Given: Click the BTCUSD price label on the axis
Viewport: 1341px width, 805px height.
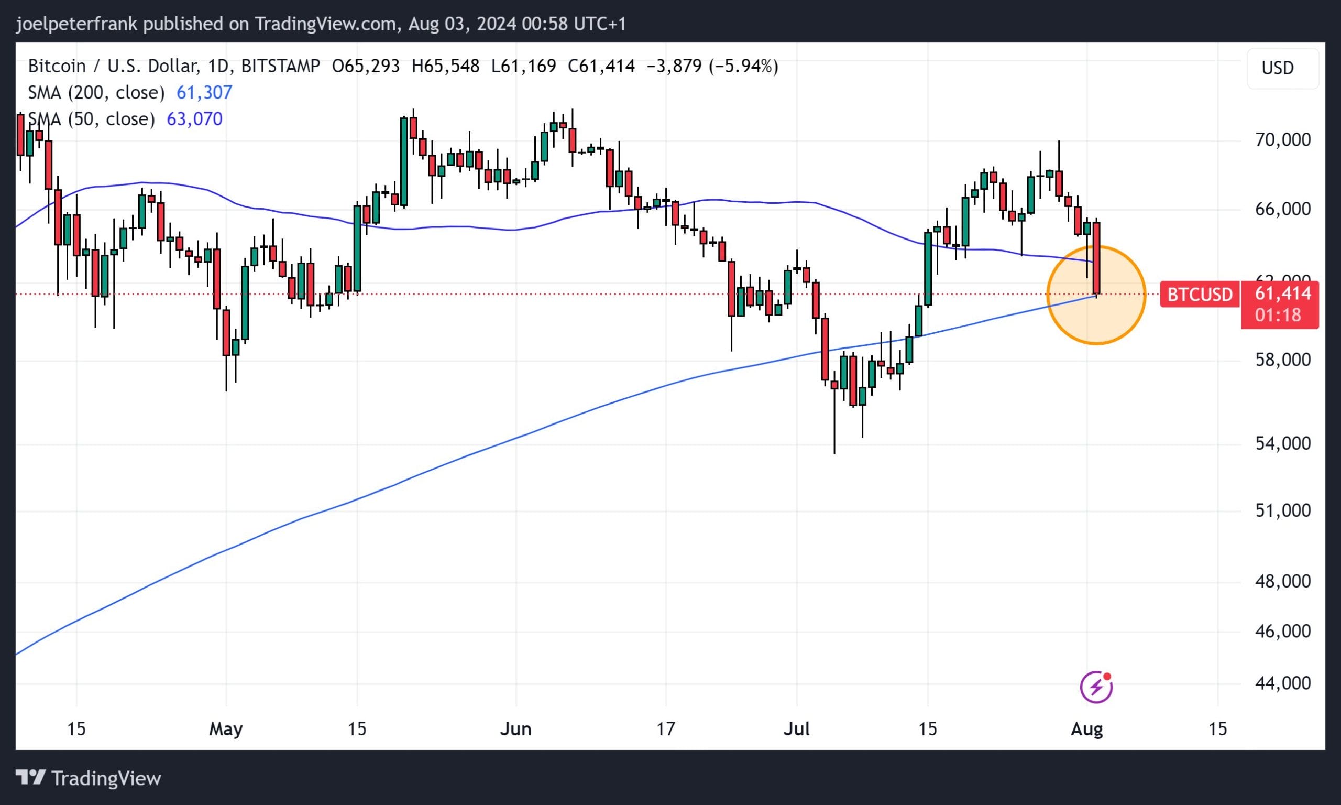Looking at the screenshot, I should point(1200,295).
